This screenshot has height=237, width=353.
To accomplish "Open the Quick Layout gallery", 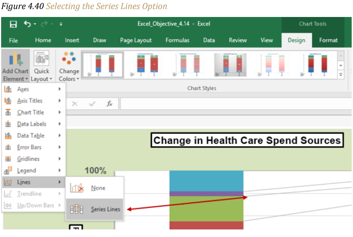I will [41, 66].
